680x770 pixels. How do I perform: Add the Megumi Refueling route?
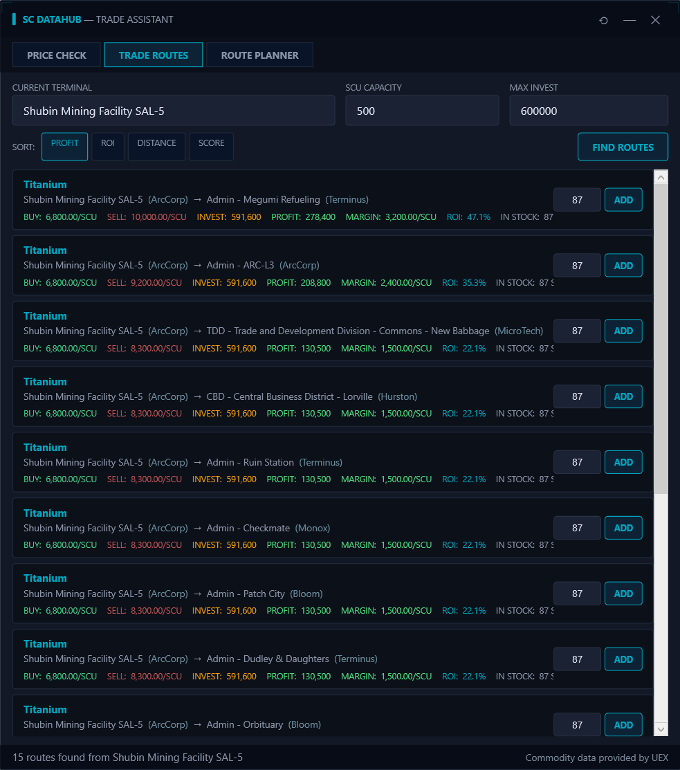point(623,200)
